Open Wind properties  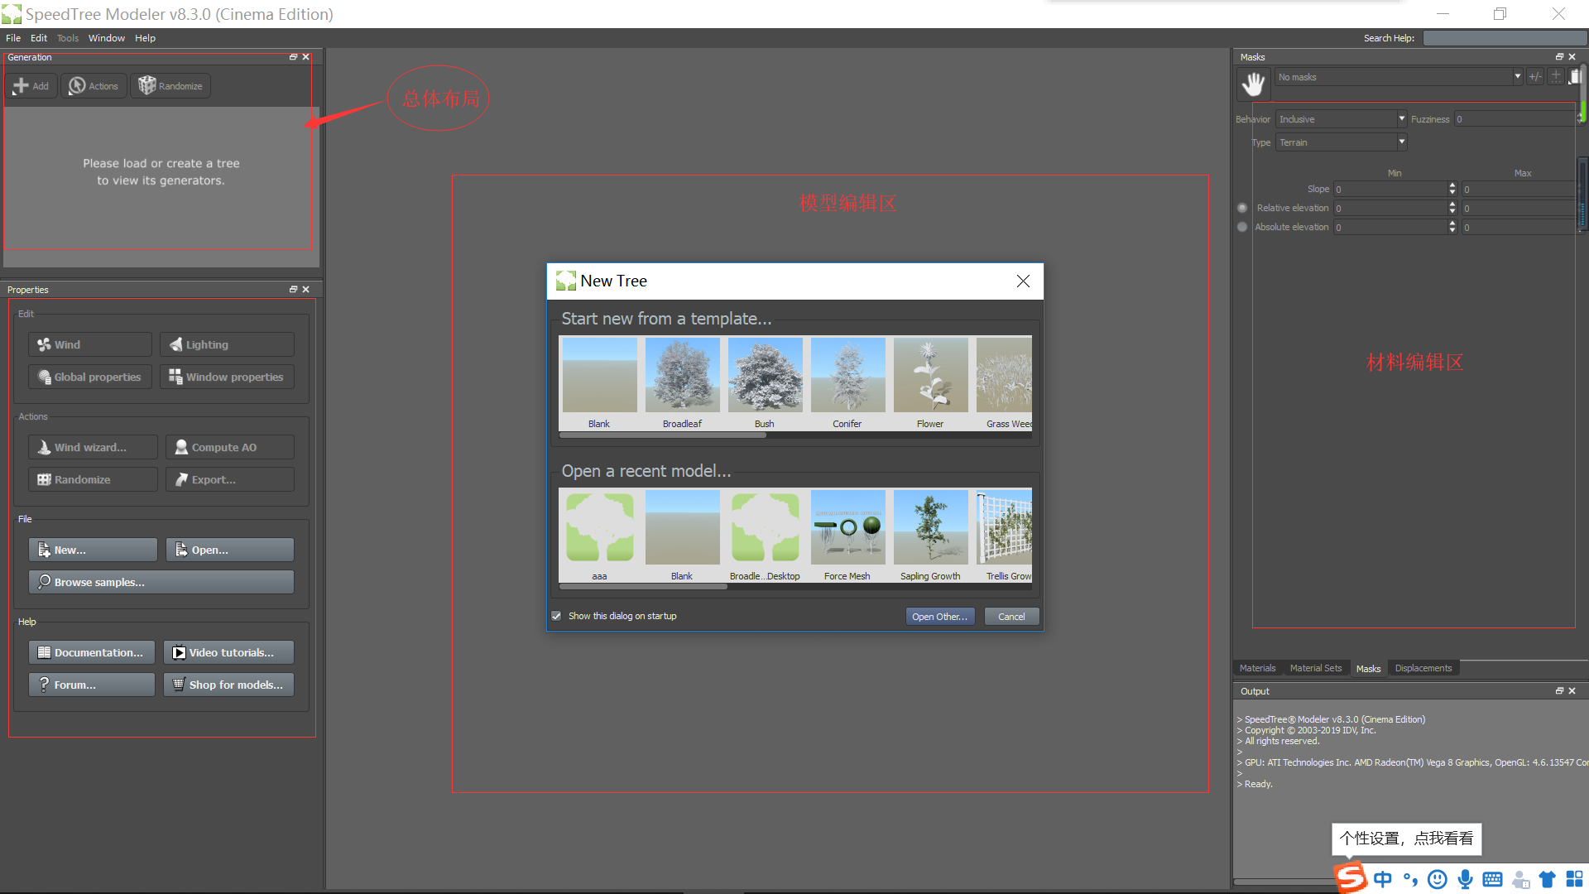tap(89, 344)
